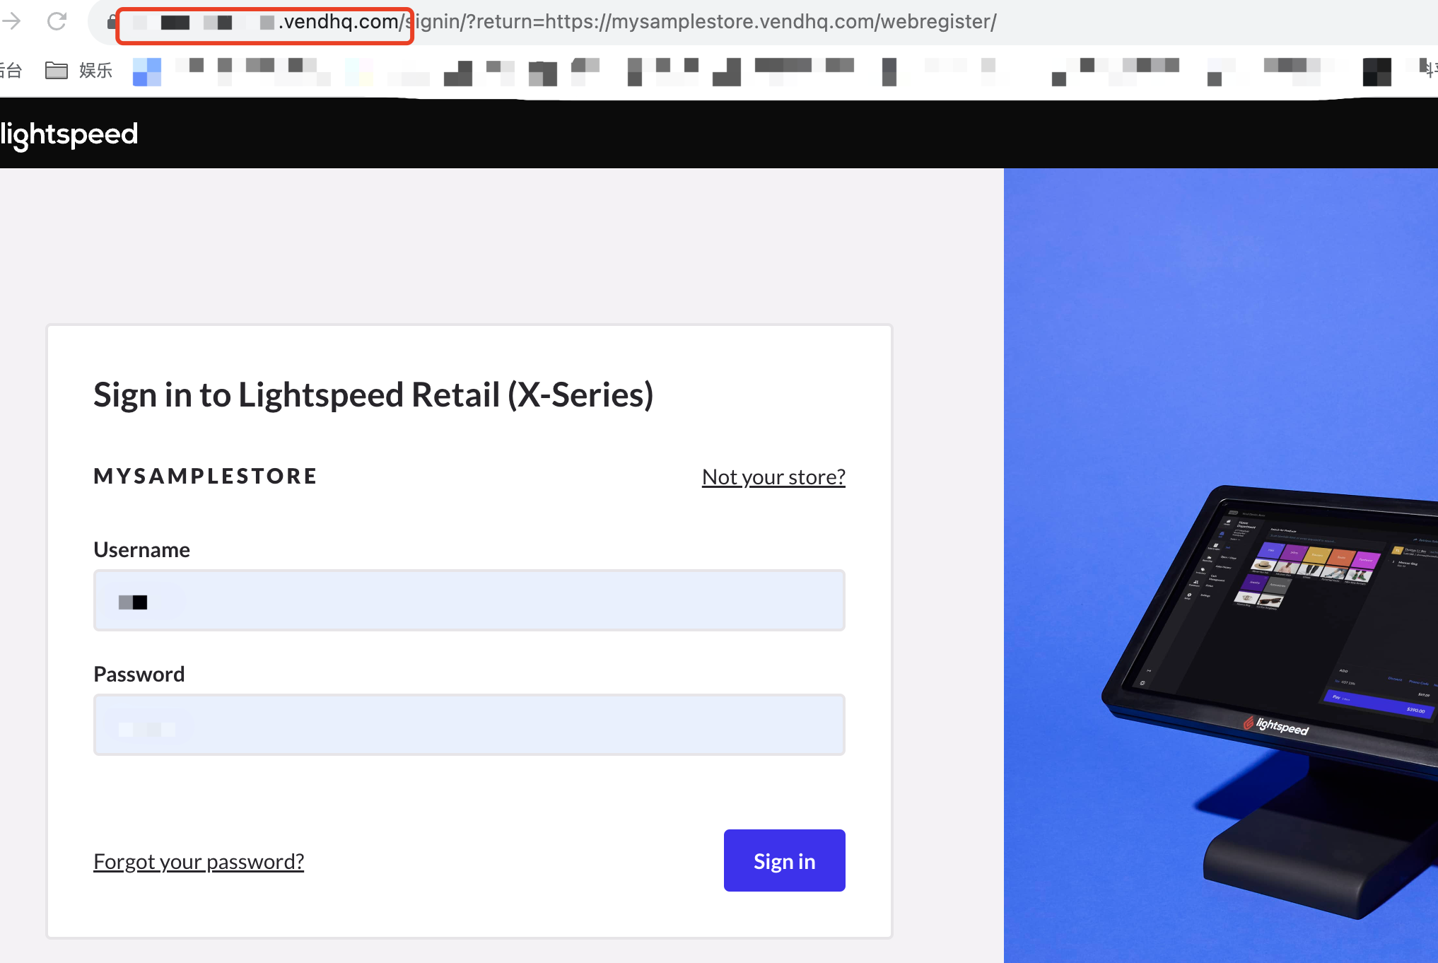Image resolution: width=1438 pixels, height=963 pixels.
Task: Focus the Password input field
Action: point(469,725)
